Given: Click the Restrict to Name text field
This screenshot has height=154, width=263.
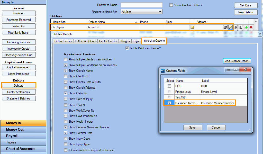Looking at the screenshot, I should tap(141, 5).
